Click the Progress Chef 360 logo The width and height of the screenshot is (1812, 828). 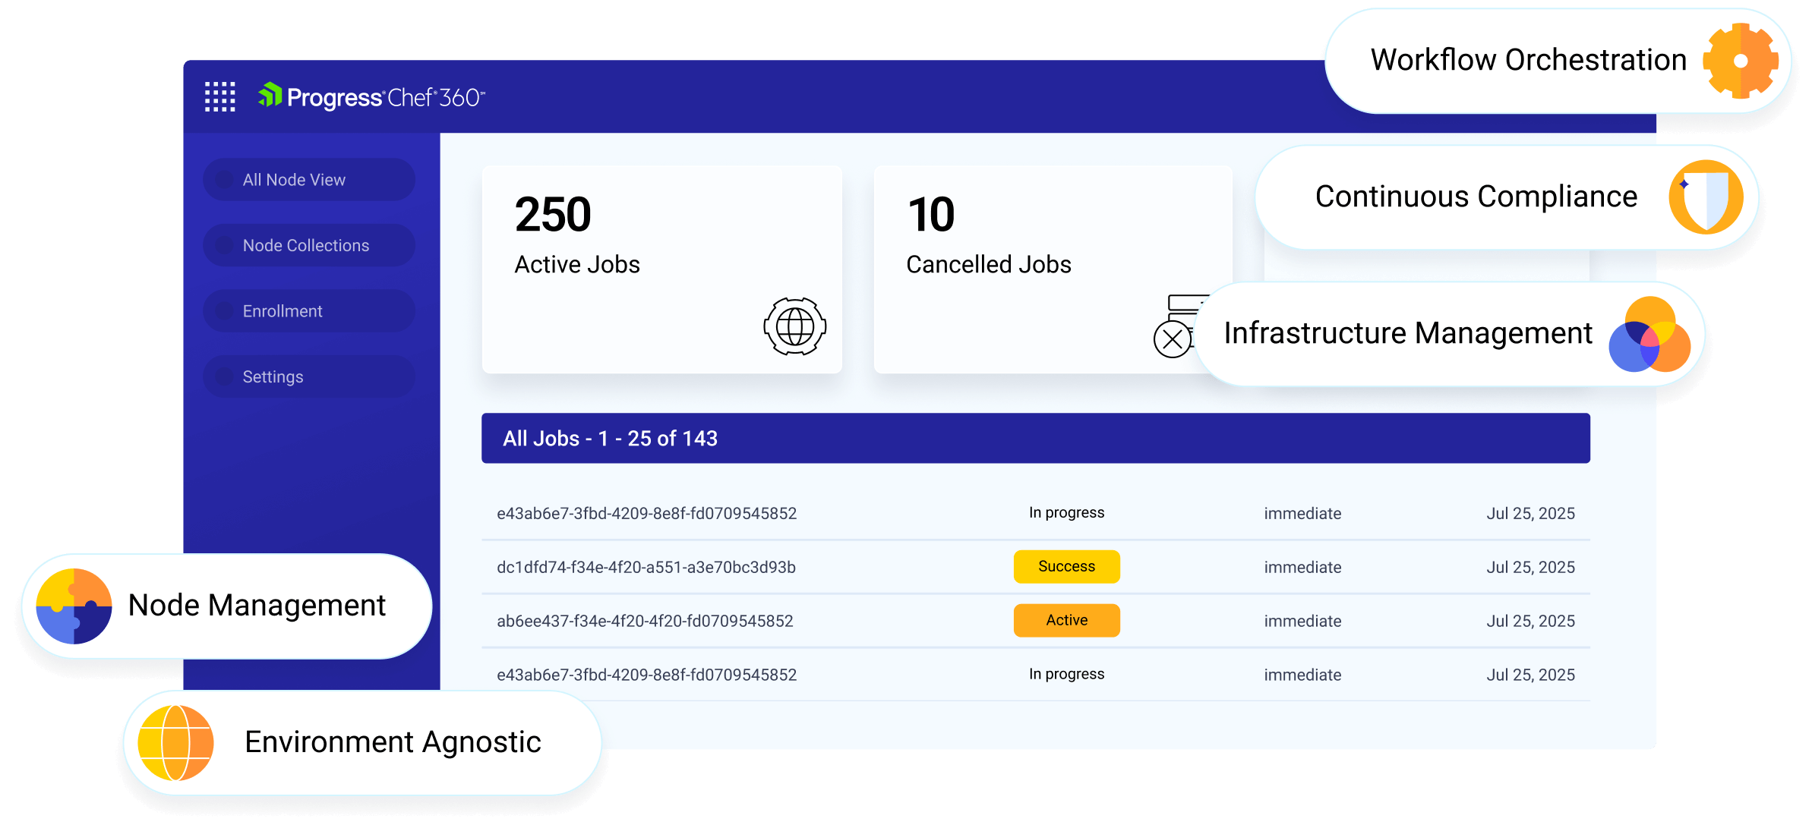[x=371, y=97]
